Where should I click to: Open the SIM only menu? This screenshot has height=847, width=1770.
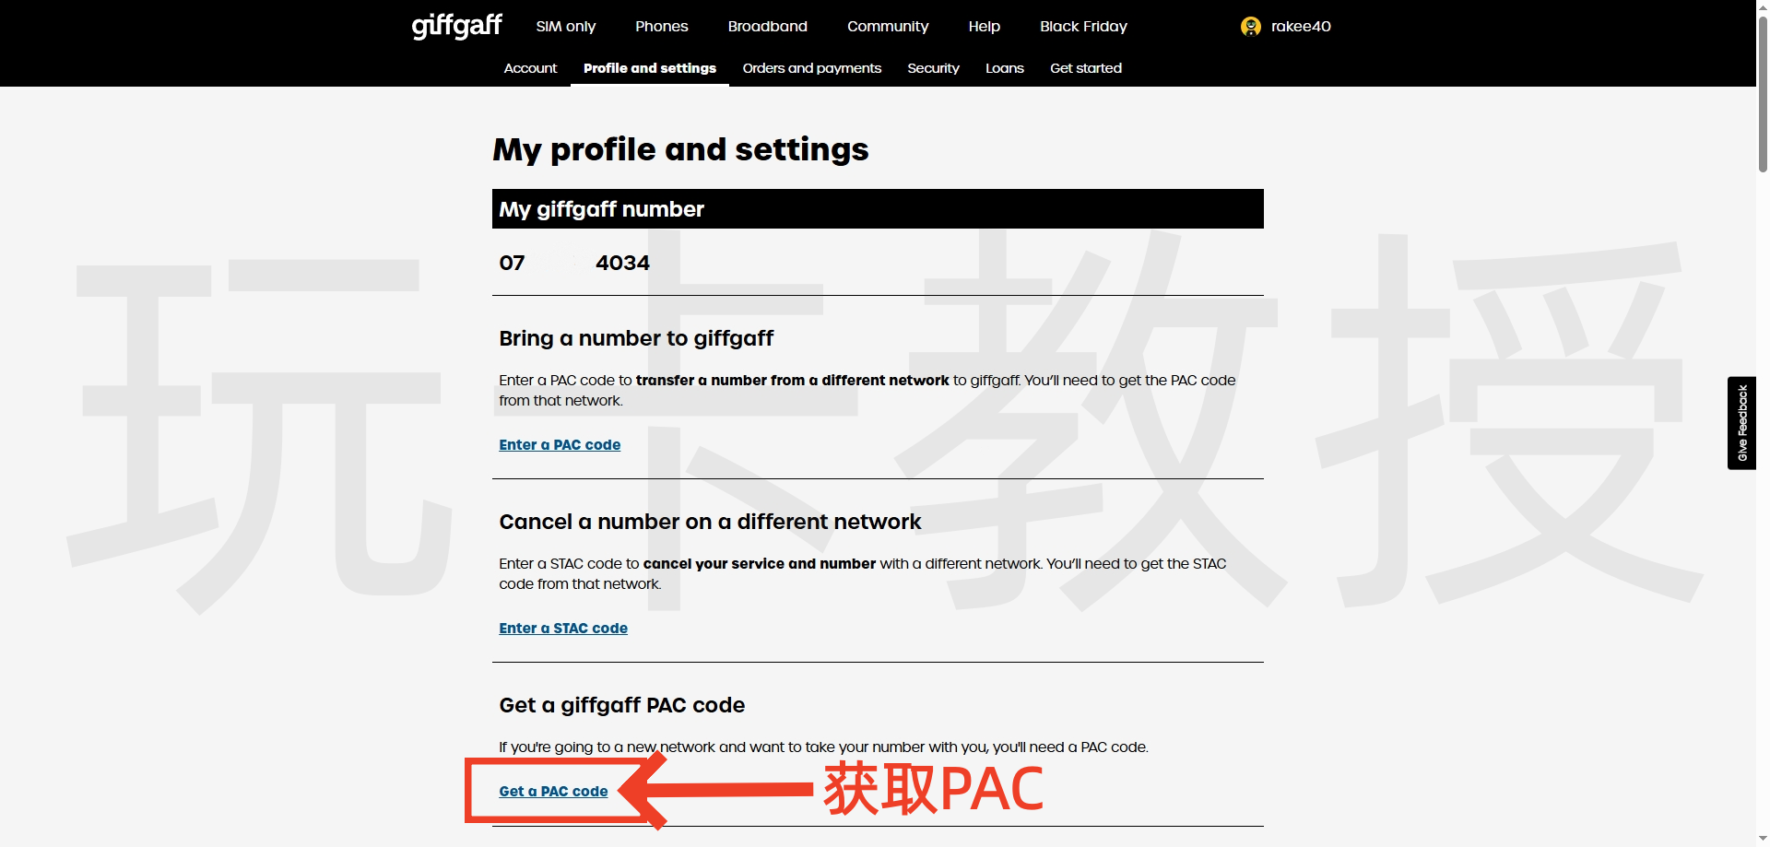pyautogui.click(x=565, y=26)
